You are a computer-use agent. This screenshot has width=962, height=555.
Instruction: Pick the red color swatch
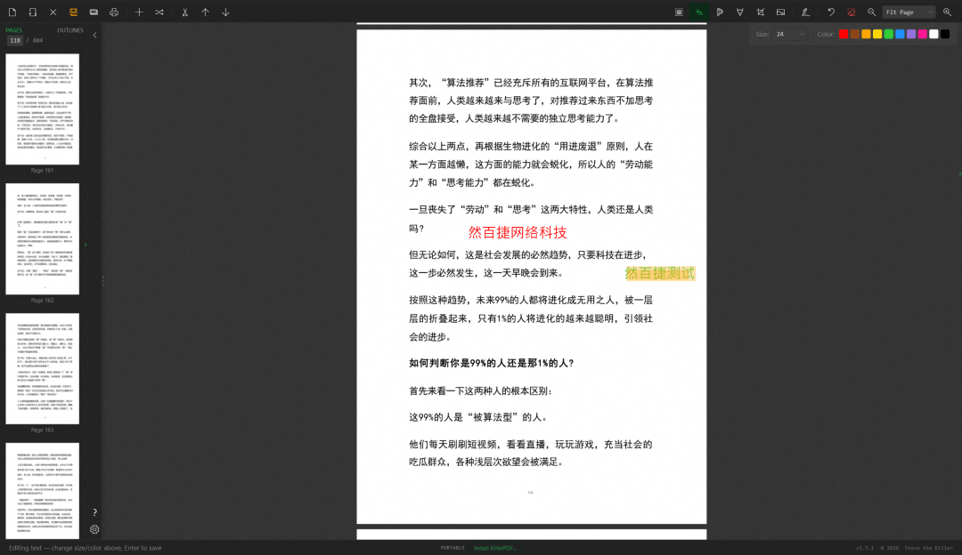click(844, 35)
